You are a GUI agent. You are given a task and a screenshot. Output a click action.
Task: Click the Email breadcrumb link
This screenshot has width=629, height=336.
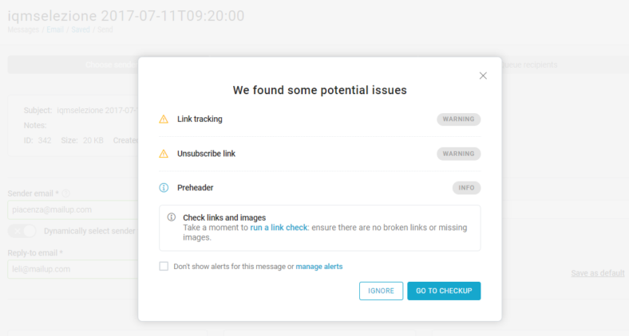[x=55, y=30]
